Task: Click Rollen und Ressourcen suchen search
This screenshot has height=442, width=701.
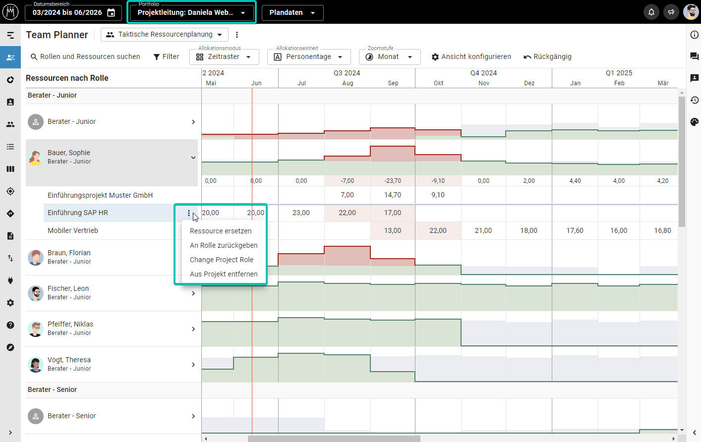Action: click(85, 57)
